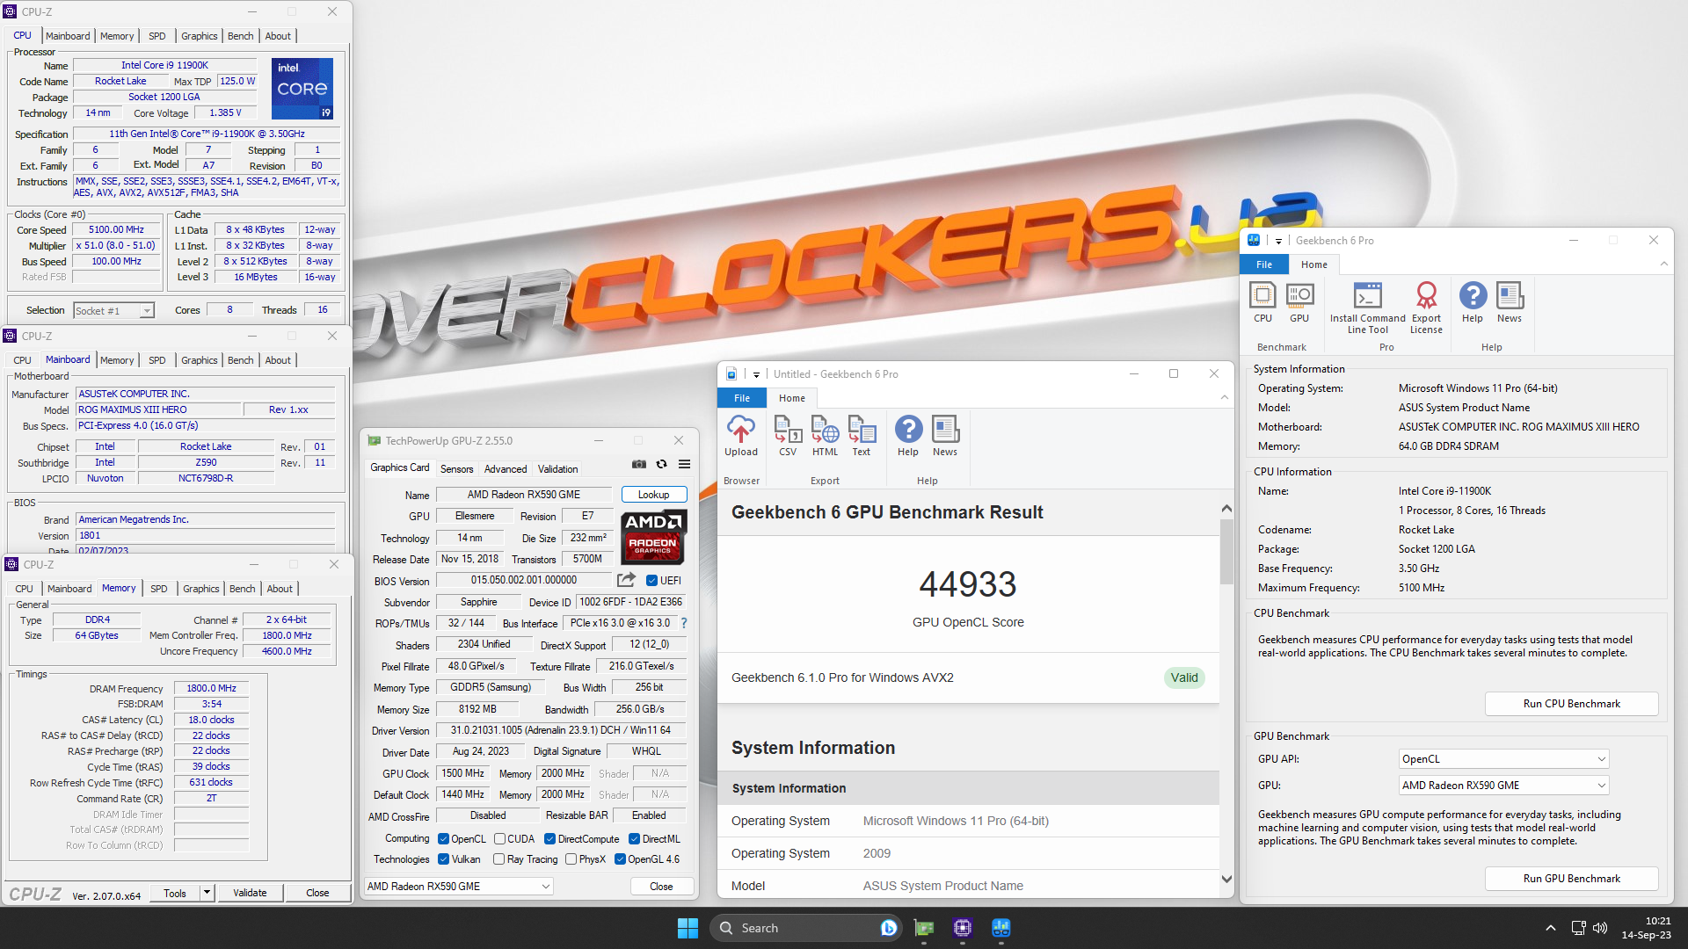
Task: Toggle Vulkan technologies checkbox
Action: click(443, 859)
